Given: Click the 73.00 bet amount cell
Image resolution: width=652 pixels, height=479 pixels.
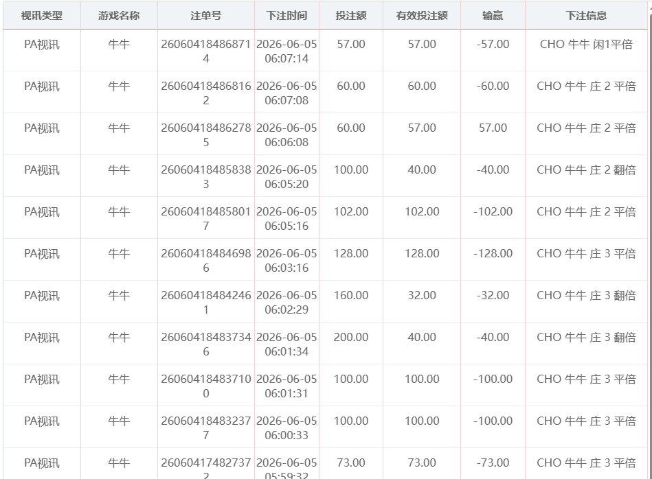Looking at the screenshot, I should tap(351, 463).
